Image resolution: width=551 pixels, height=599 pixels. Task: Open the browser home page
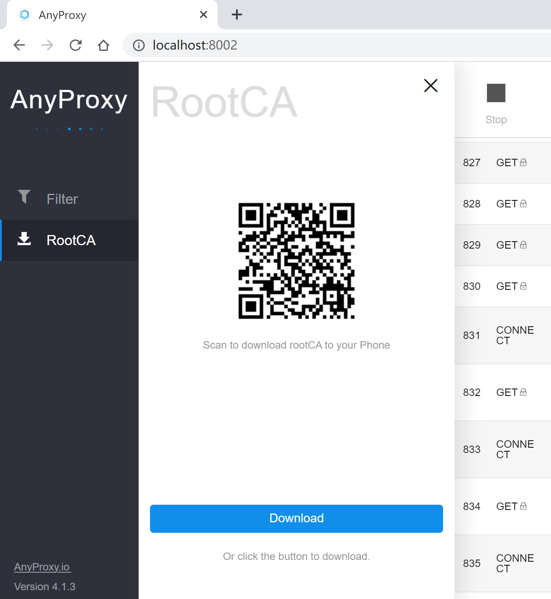pos(104,45)
